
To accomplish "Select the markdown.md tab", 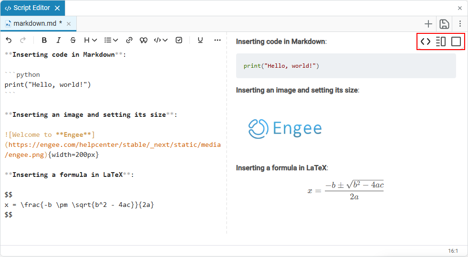I will [38, 23].
